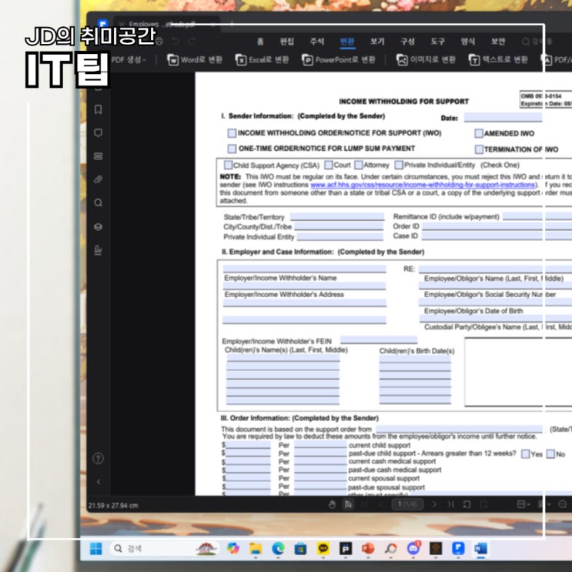Screen dimensions: 572x572
Task: Collapse the left sidebar with the arrow
Action: coord(98,481)
